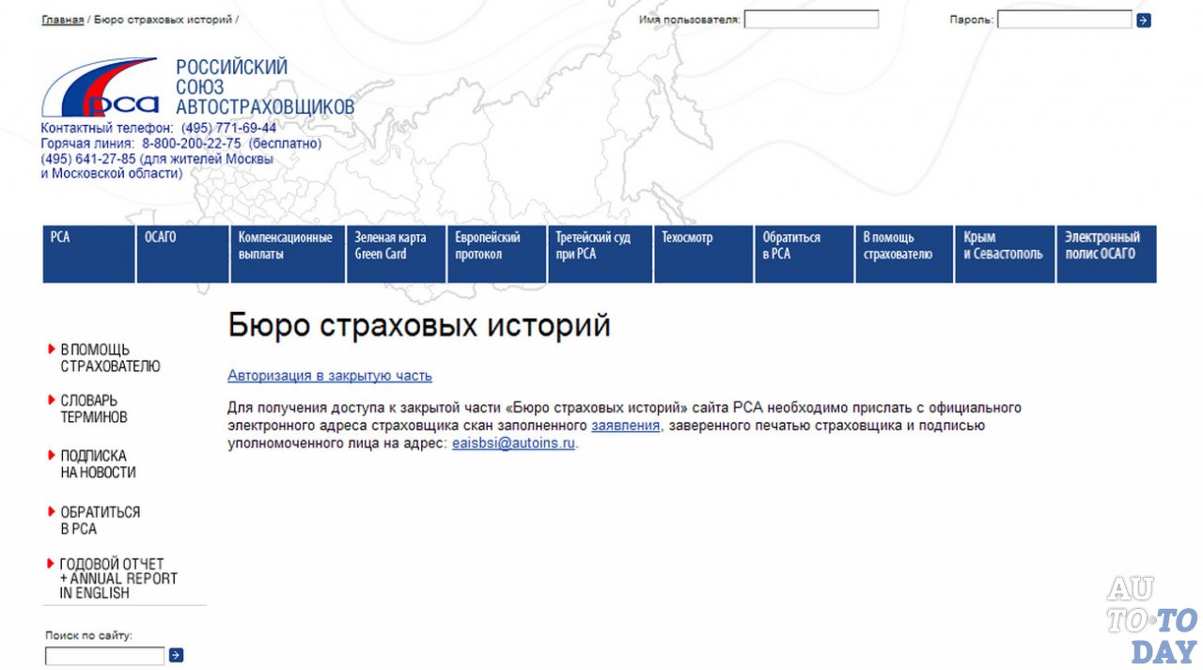
Task: Click contact phone (495) 771-69-44
Action: point(229,128)
